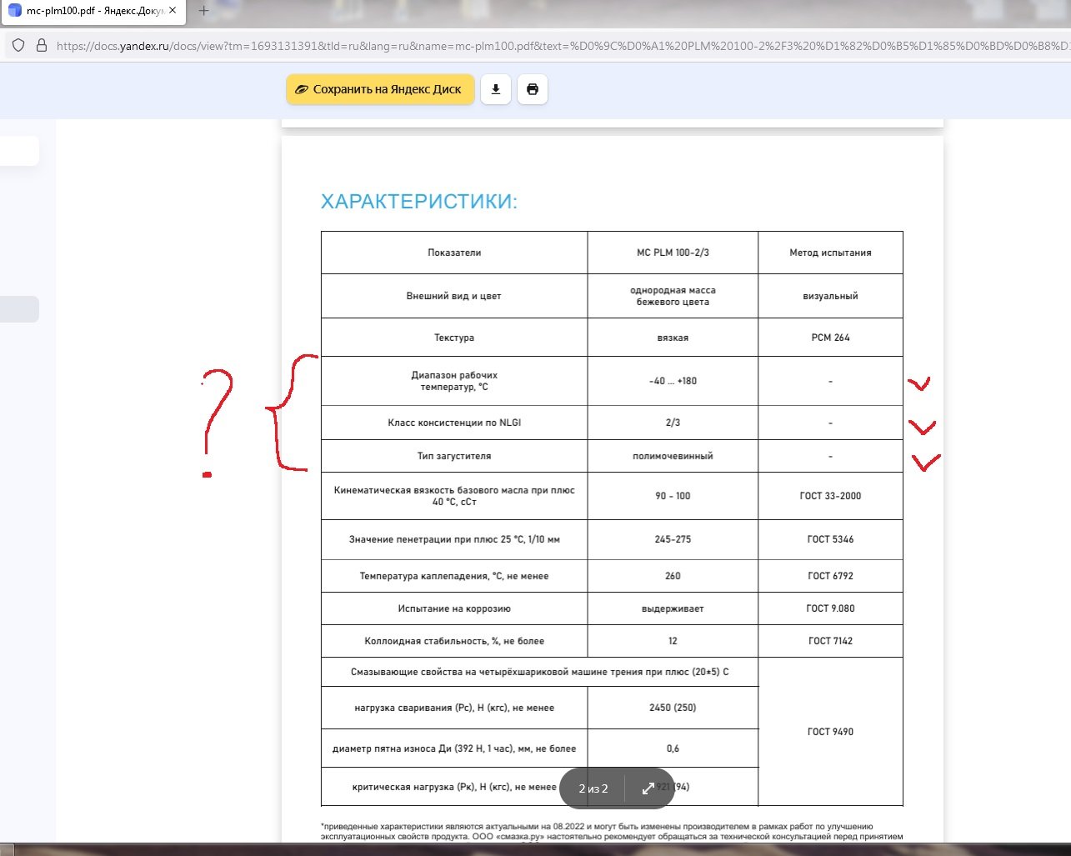The image size is (1071, 856).
Task: Click 'Класс консистенции по NLGI' cell
Action: (x=454, y=423)
